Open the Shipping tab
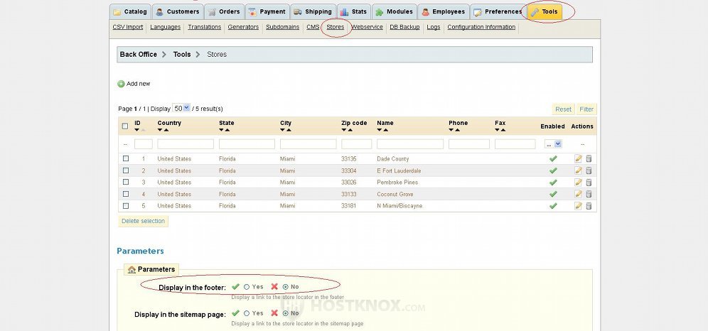Screen dimensions: 708x331 click(313, 12)
